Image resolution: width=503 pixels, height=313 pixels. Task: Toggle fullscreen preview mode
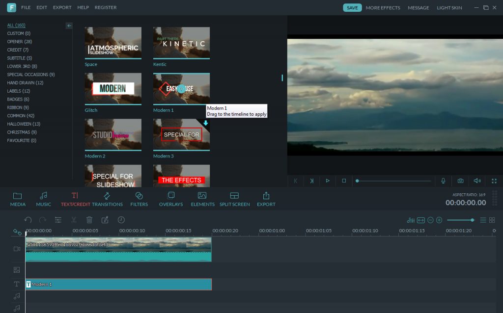click(x=494, y=181)
